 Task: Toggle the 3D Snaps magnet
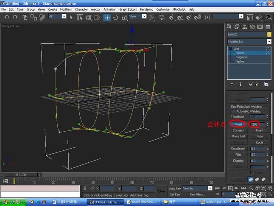[171, 17]
